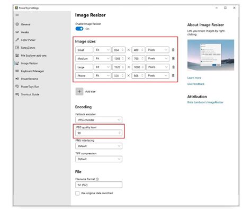Click the Shortcut Guide icon
Viewport: 251px width, 210px height.
17,94
